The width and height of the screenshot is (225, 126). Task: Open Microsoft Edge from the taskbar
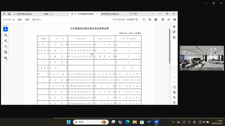click(x=127, y=122)
